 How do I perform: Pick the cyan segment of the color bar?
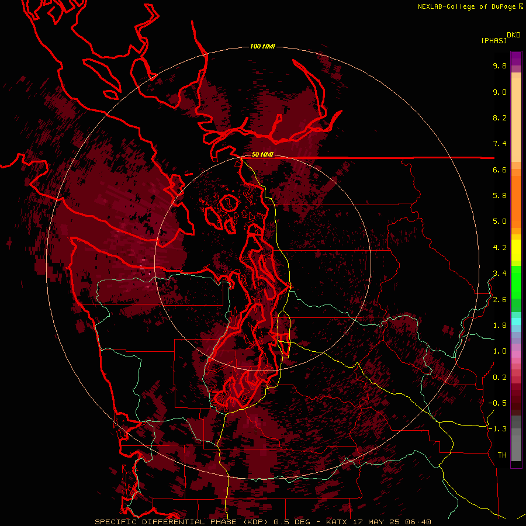click(516, 321)
